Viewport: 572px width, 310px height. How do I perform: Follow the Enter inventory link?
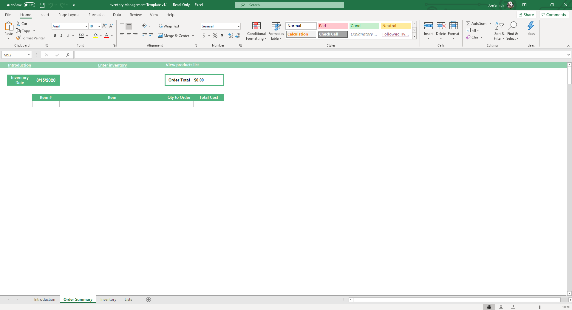112,65
